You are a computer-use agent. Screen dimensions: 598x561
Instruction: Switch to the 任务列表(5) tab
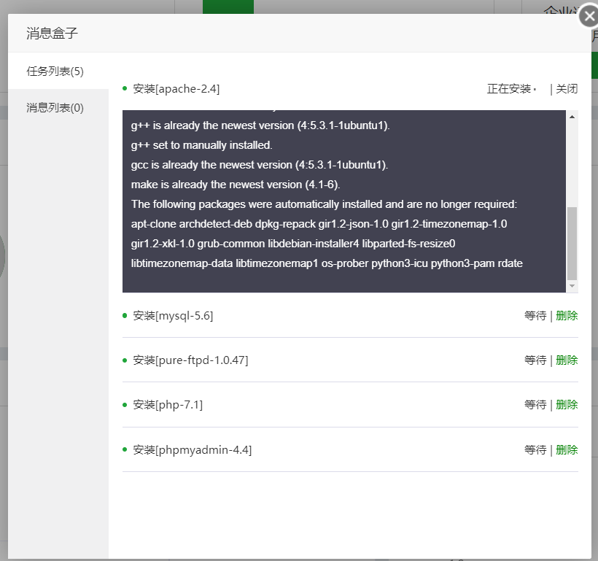click(55, 71)
